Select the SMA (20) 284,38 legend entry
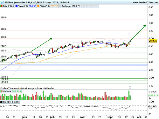Viewport: 159px width, 119px height. pyautogui.click(x=26, y=6)
